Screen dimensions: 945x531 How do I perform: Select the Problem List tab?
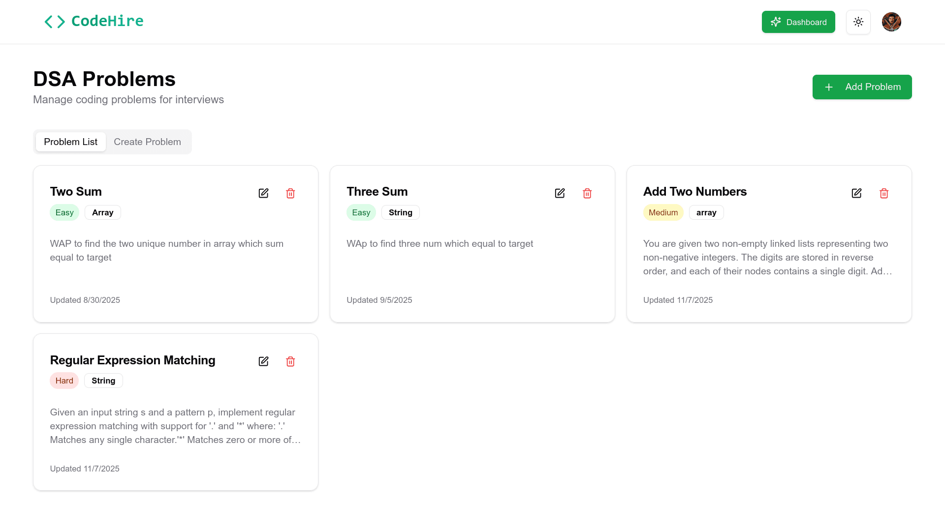pyautogui.click(x=70, y=142)
